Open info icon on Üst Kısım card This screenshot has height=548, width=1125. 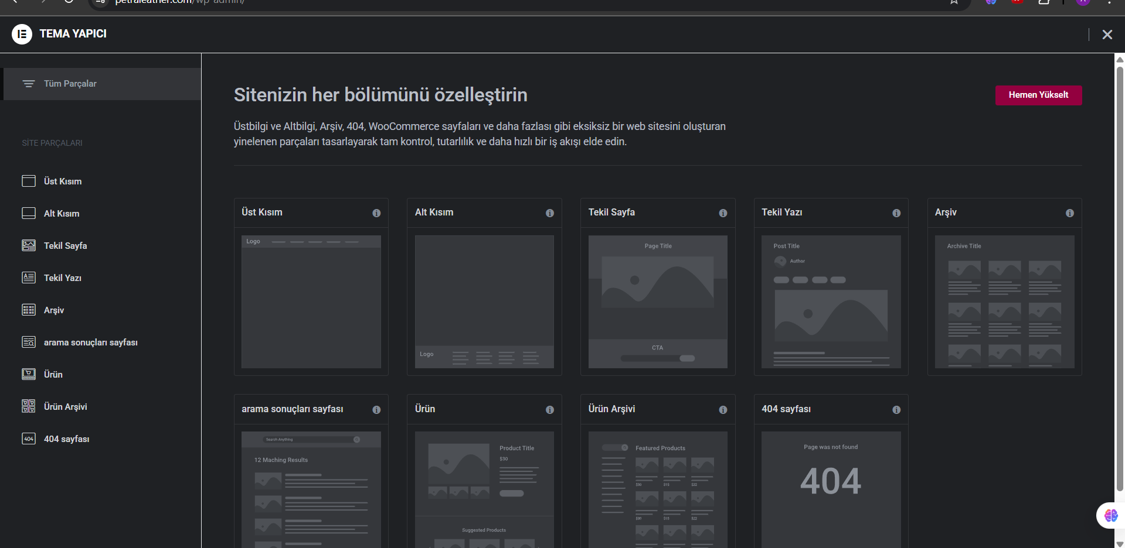(x=376, y=213)
